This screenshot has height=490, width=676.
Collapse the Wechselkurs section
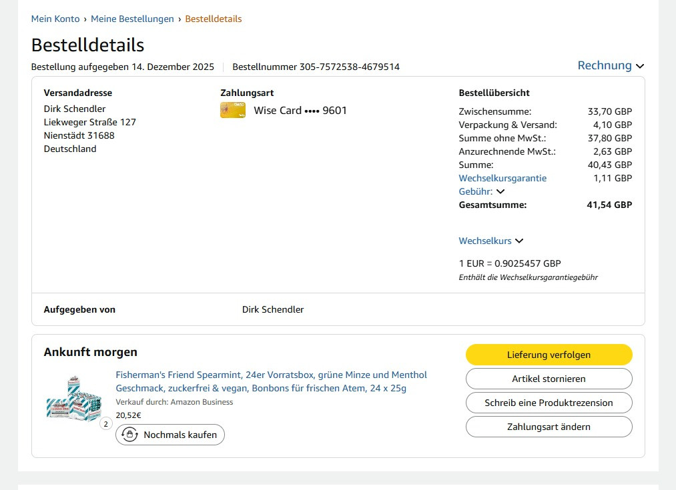tap(491, 241)
